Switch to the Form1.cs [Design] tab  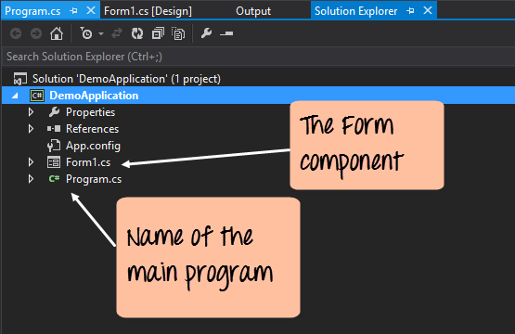(x=148, y=11)
